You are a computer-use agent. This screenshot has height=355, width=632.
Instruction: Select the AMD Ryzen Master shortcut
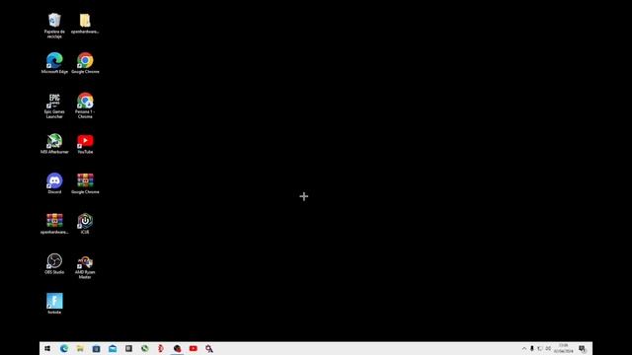click(x=85, y=266)
